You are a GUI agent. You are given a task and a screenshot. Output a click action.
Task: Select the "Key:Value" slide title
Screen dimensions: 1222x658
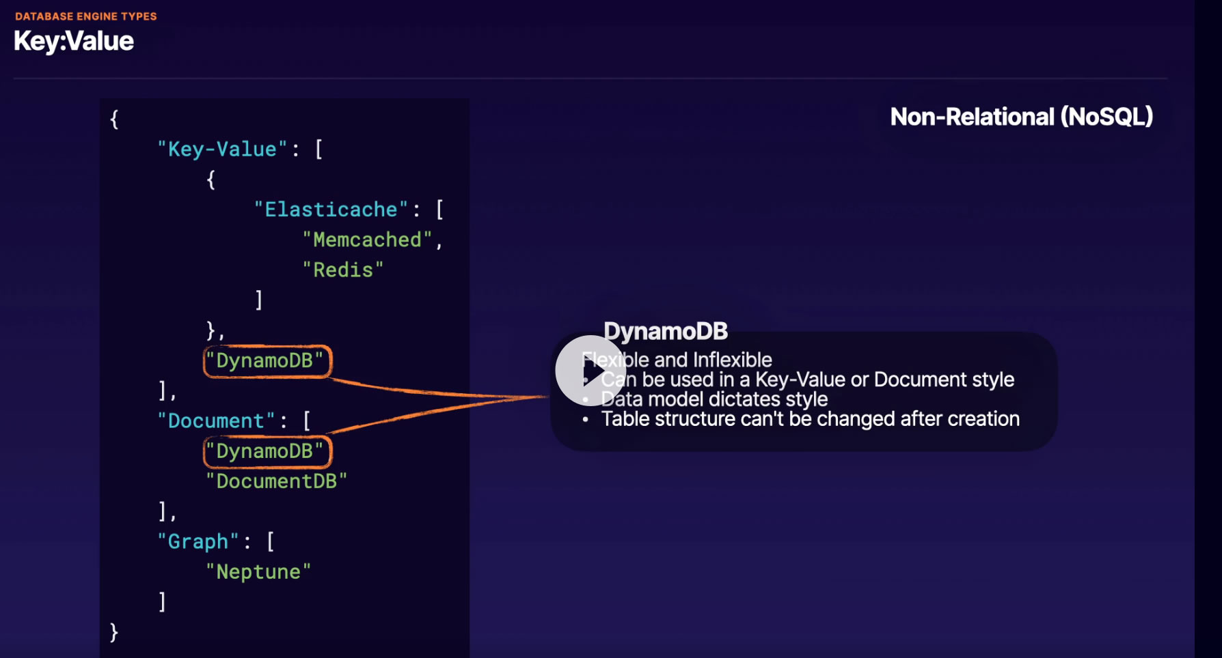click(x=74, y=42)
